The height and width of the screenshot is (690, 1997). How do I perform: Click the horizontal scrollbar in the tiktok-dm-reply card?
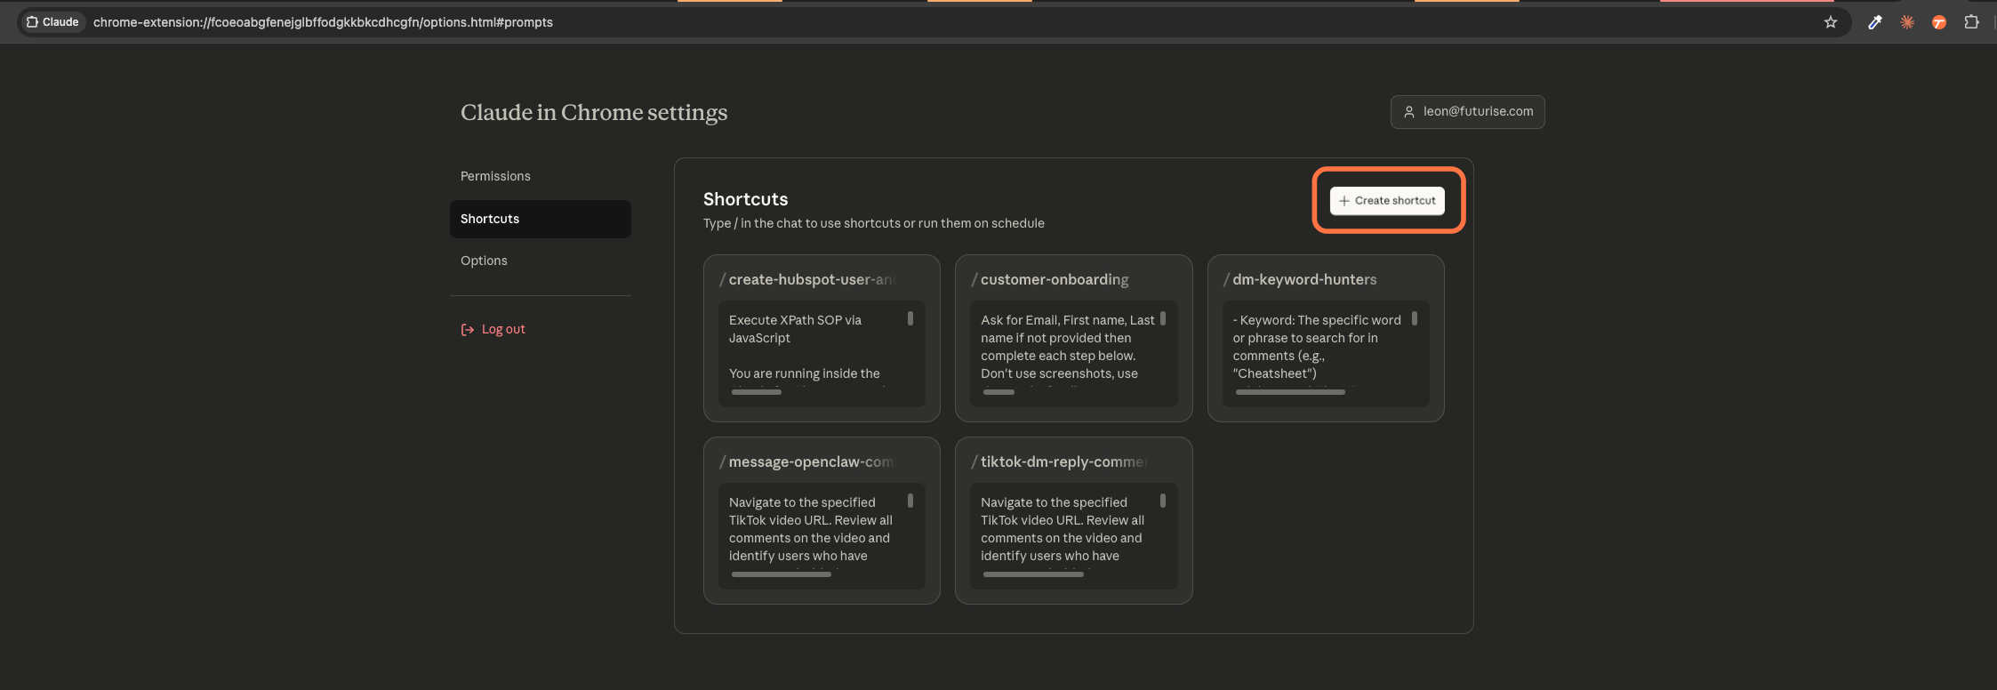coord(1033,574)
